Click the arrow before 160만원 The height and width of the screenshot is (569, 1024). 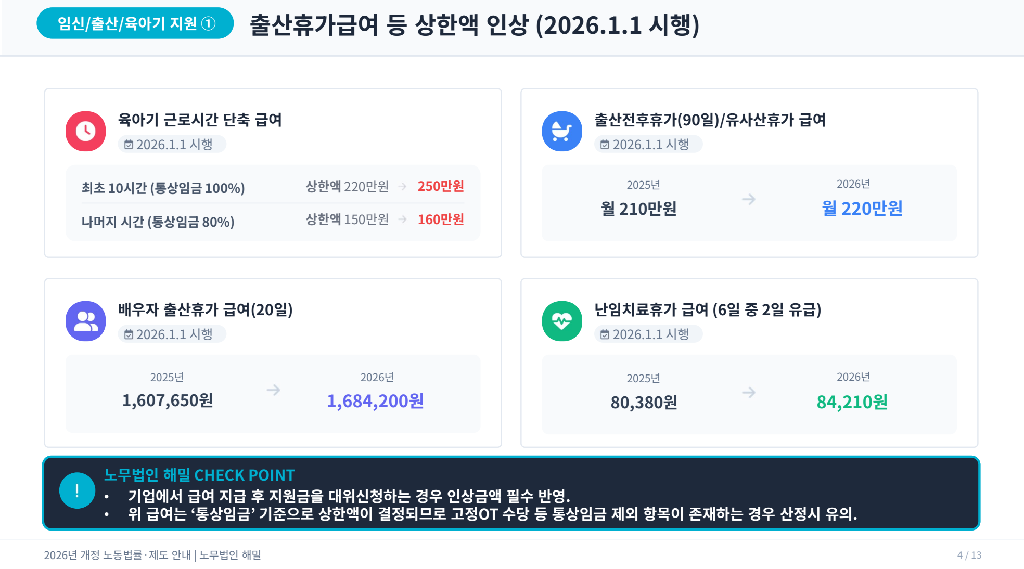point(402,219)
